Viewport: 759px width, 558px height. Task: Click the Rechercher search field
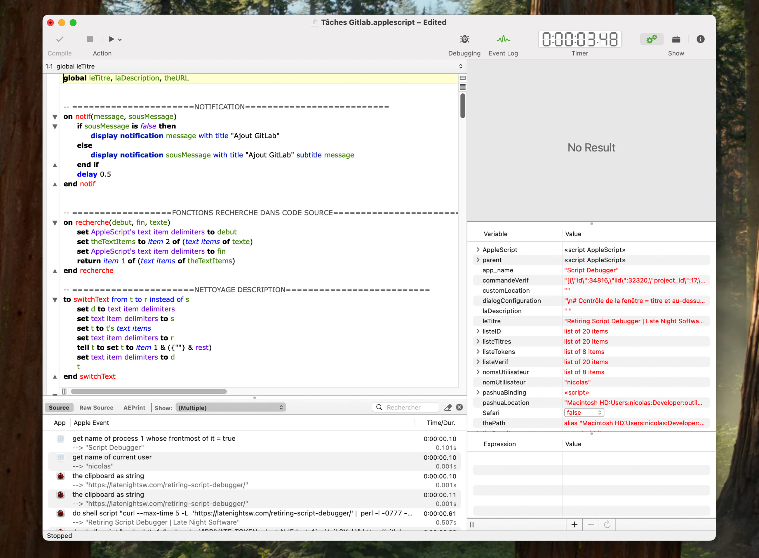pos(405,407)
